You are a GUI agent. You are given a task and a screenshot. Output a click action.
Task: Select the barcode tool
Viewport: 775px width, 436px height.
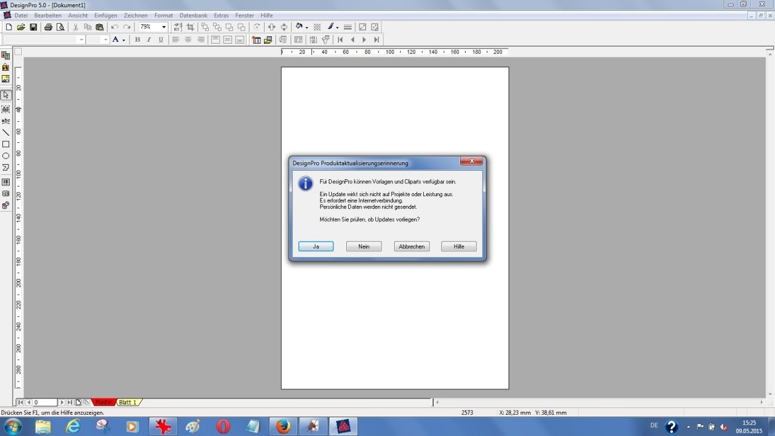click(x=6, y=182)
